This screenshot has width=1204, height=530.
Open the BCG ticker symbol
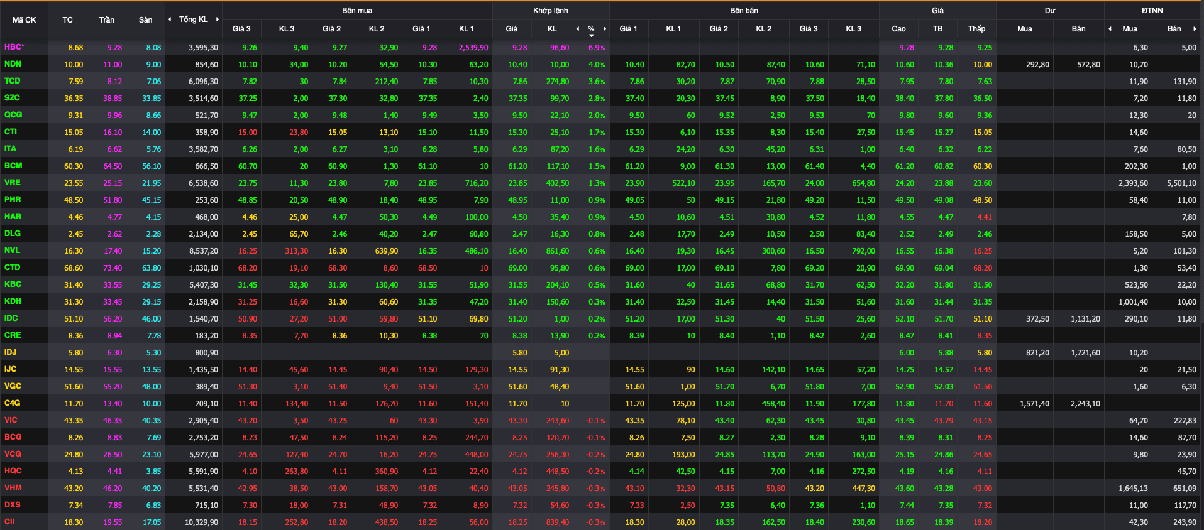(13, 437)
